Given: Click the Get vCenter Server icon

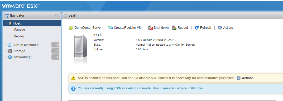Looking at the screenshot, I should pyautogui.click(x=71, y=28).
